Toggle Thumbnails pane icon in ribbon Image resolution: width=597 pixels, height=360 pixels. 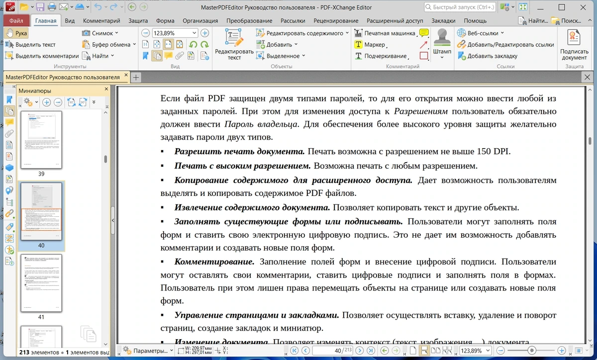pyautogui.click(x=157, y=56)
